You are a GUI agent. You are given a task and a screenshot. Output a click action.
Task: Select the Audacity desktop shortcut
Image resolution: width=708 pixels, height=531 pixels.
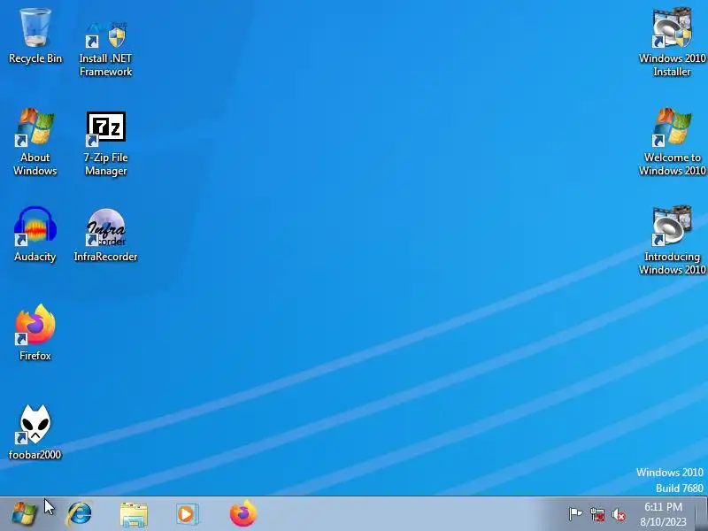click(x=35, y=234)
